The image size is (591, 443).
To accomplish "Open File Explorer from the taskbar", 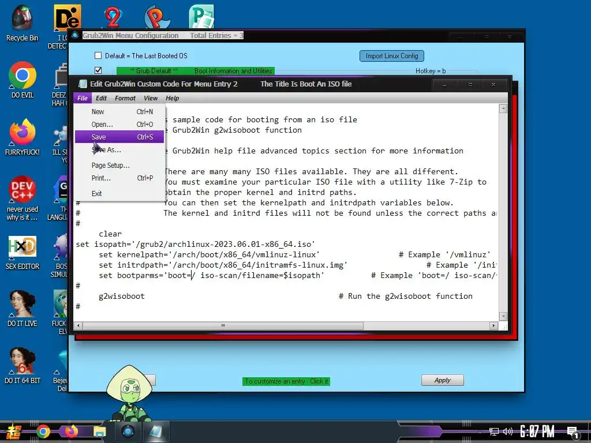I will point(99,431).
